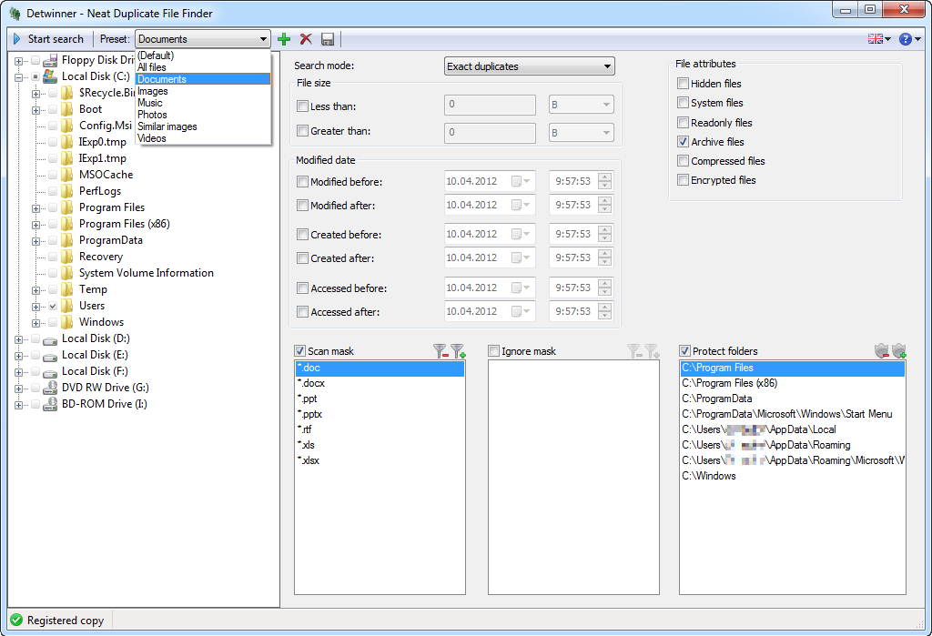Expand the Local Disk (D:) tree node
The width and height of the screenshot is (932, 636).
pyautogui.click(x=19, y=338)
